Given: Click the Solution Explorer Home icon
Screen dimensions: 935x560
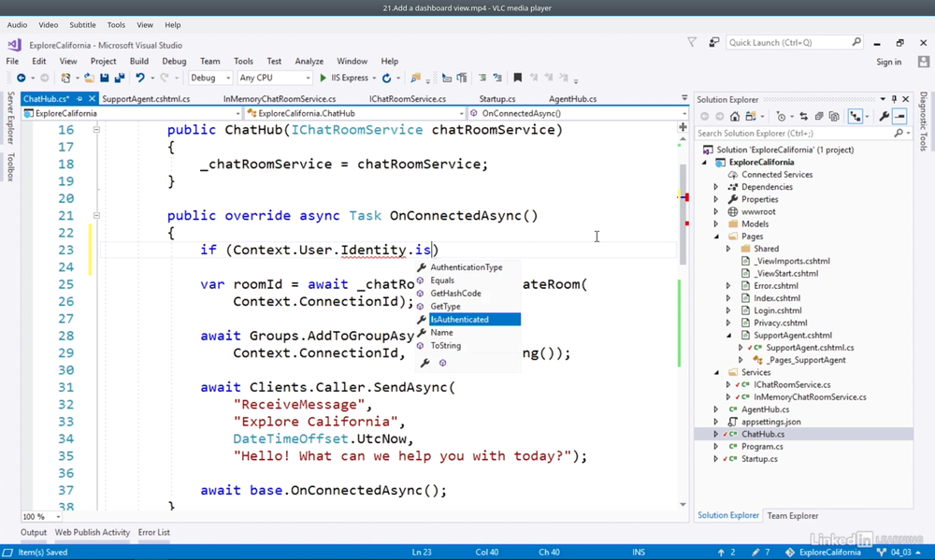Looking at the screenshot, I should (735, 117).
